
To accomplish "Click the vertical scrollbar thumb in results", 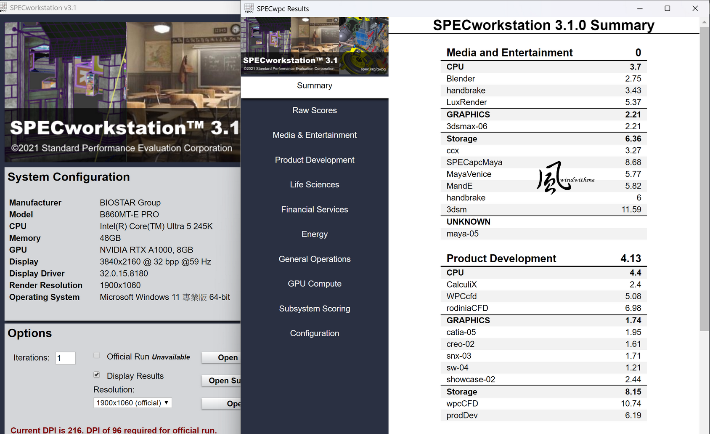I will (705, 179).
